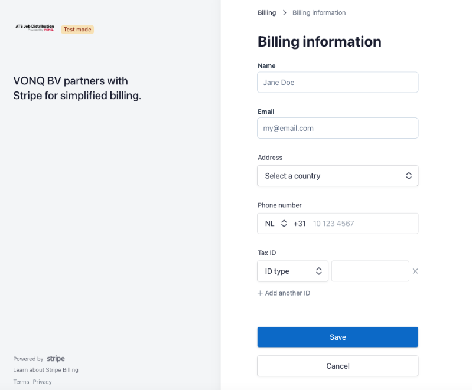The height and width of the screenshot is (390, 472).
Task: Open Learn about Stripe Billing link
Action: point(45,370)
